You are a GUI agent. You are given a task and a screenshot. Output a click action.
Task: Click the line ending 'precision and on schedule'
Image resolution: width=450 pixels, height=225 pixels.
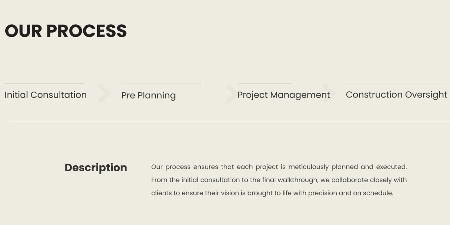(x=272, y=193)
